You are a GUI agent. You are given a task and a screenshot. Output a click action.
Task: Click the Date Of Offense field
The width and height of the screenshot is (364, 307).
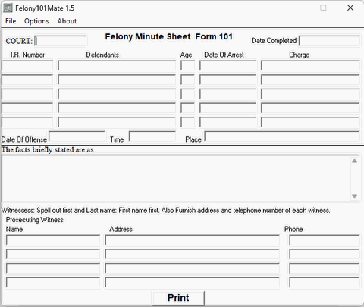pos(77,136)
